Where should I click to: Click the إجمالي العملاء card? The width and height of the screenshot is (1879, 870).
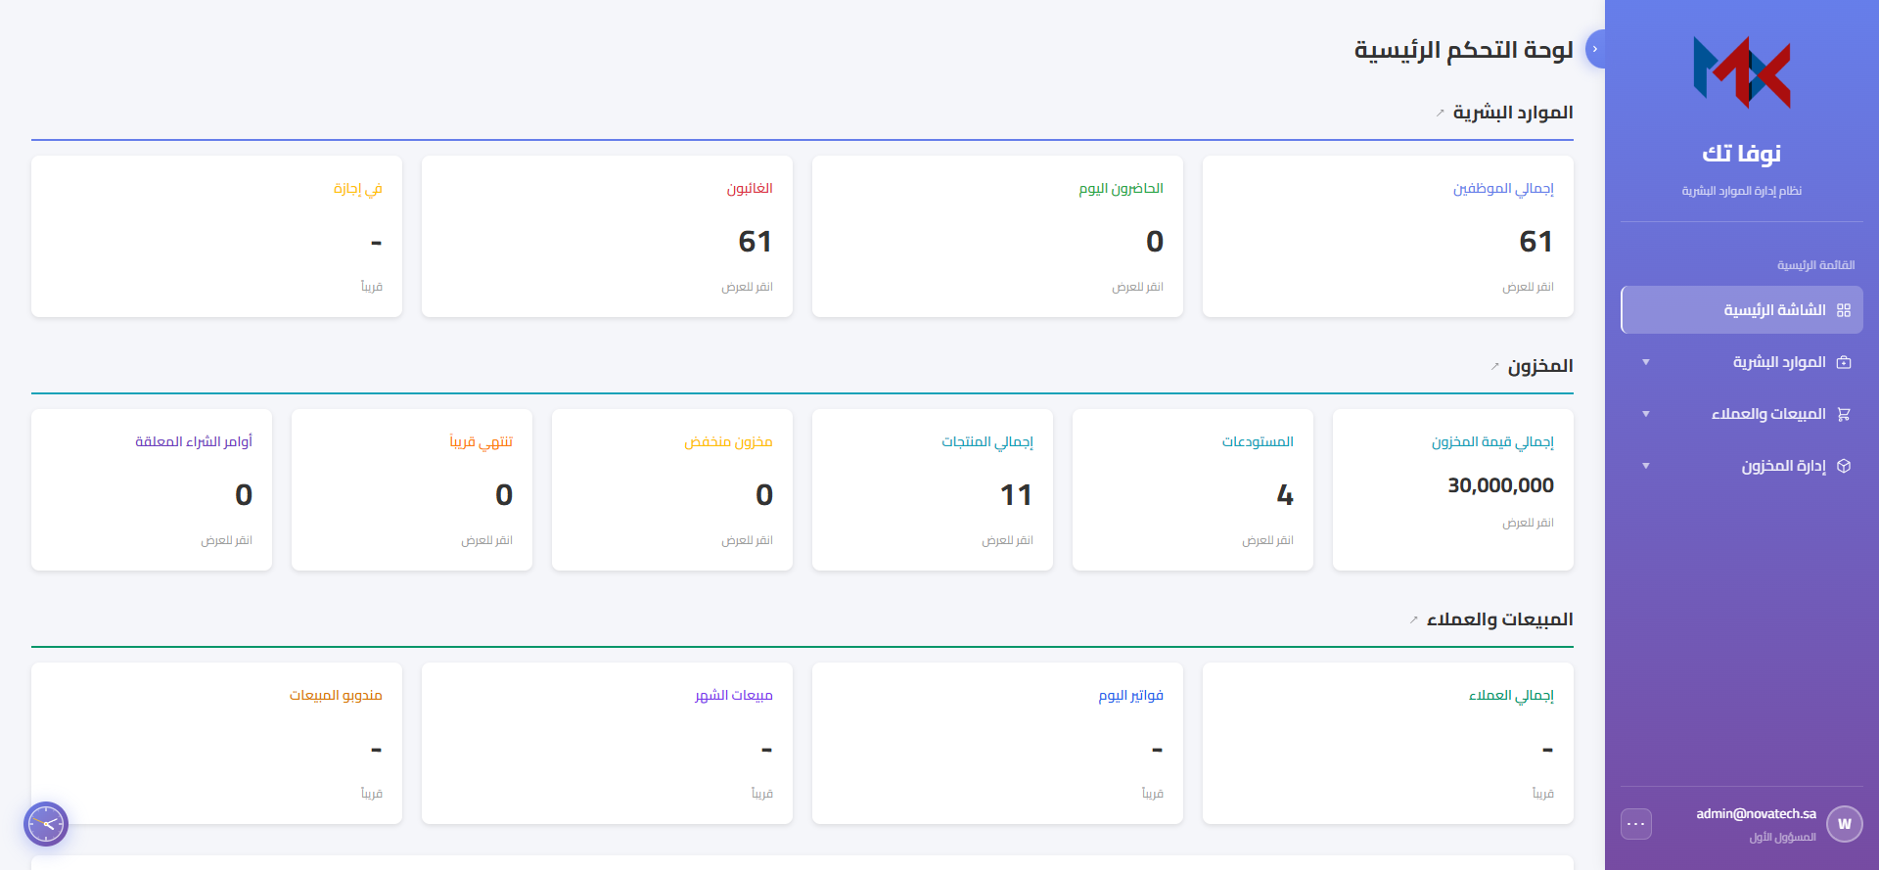(1388, 743)
